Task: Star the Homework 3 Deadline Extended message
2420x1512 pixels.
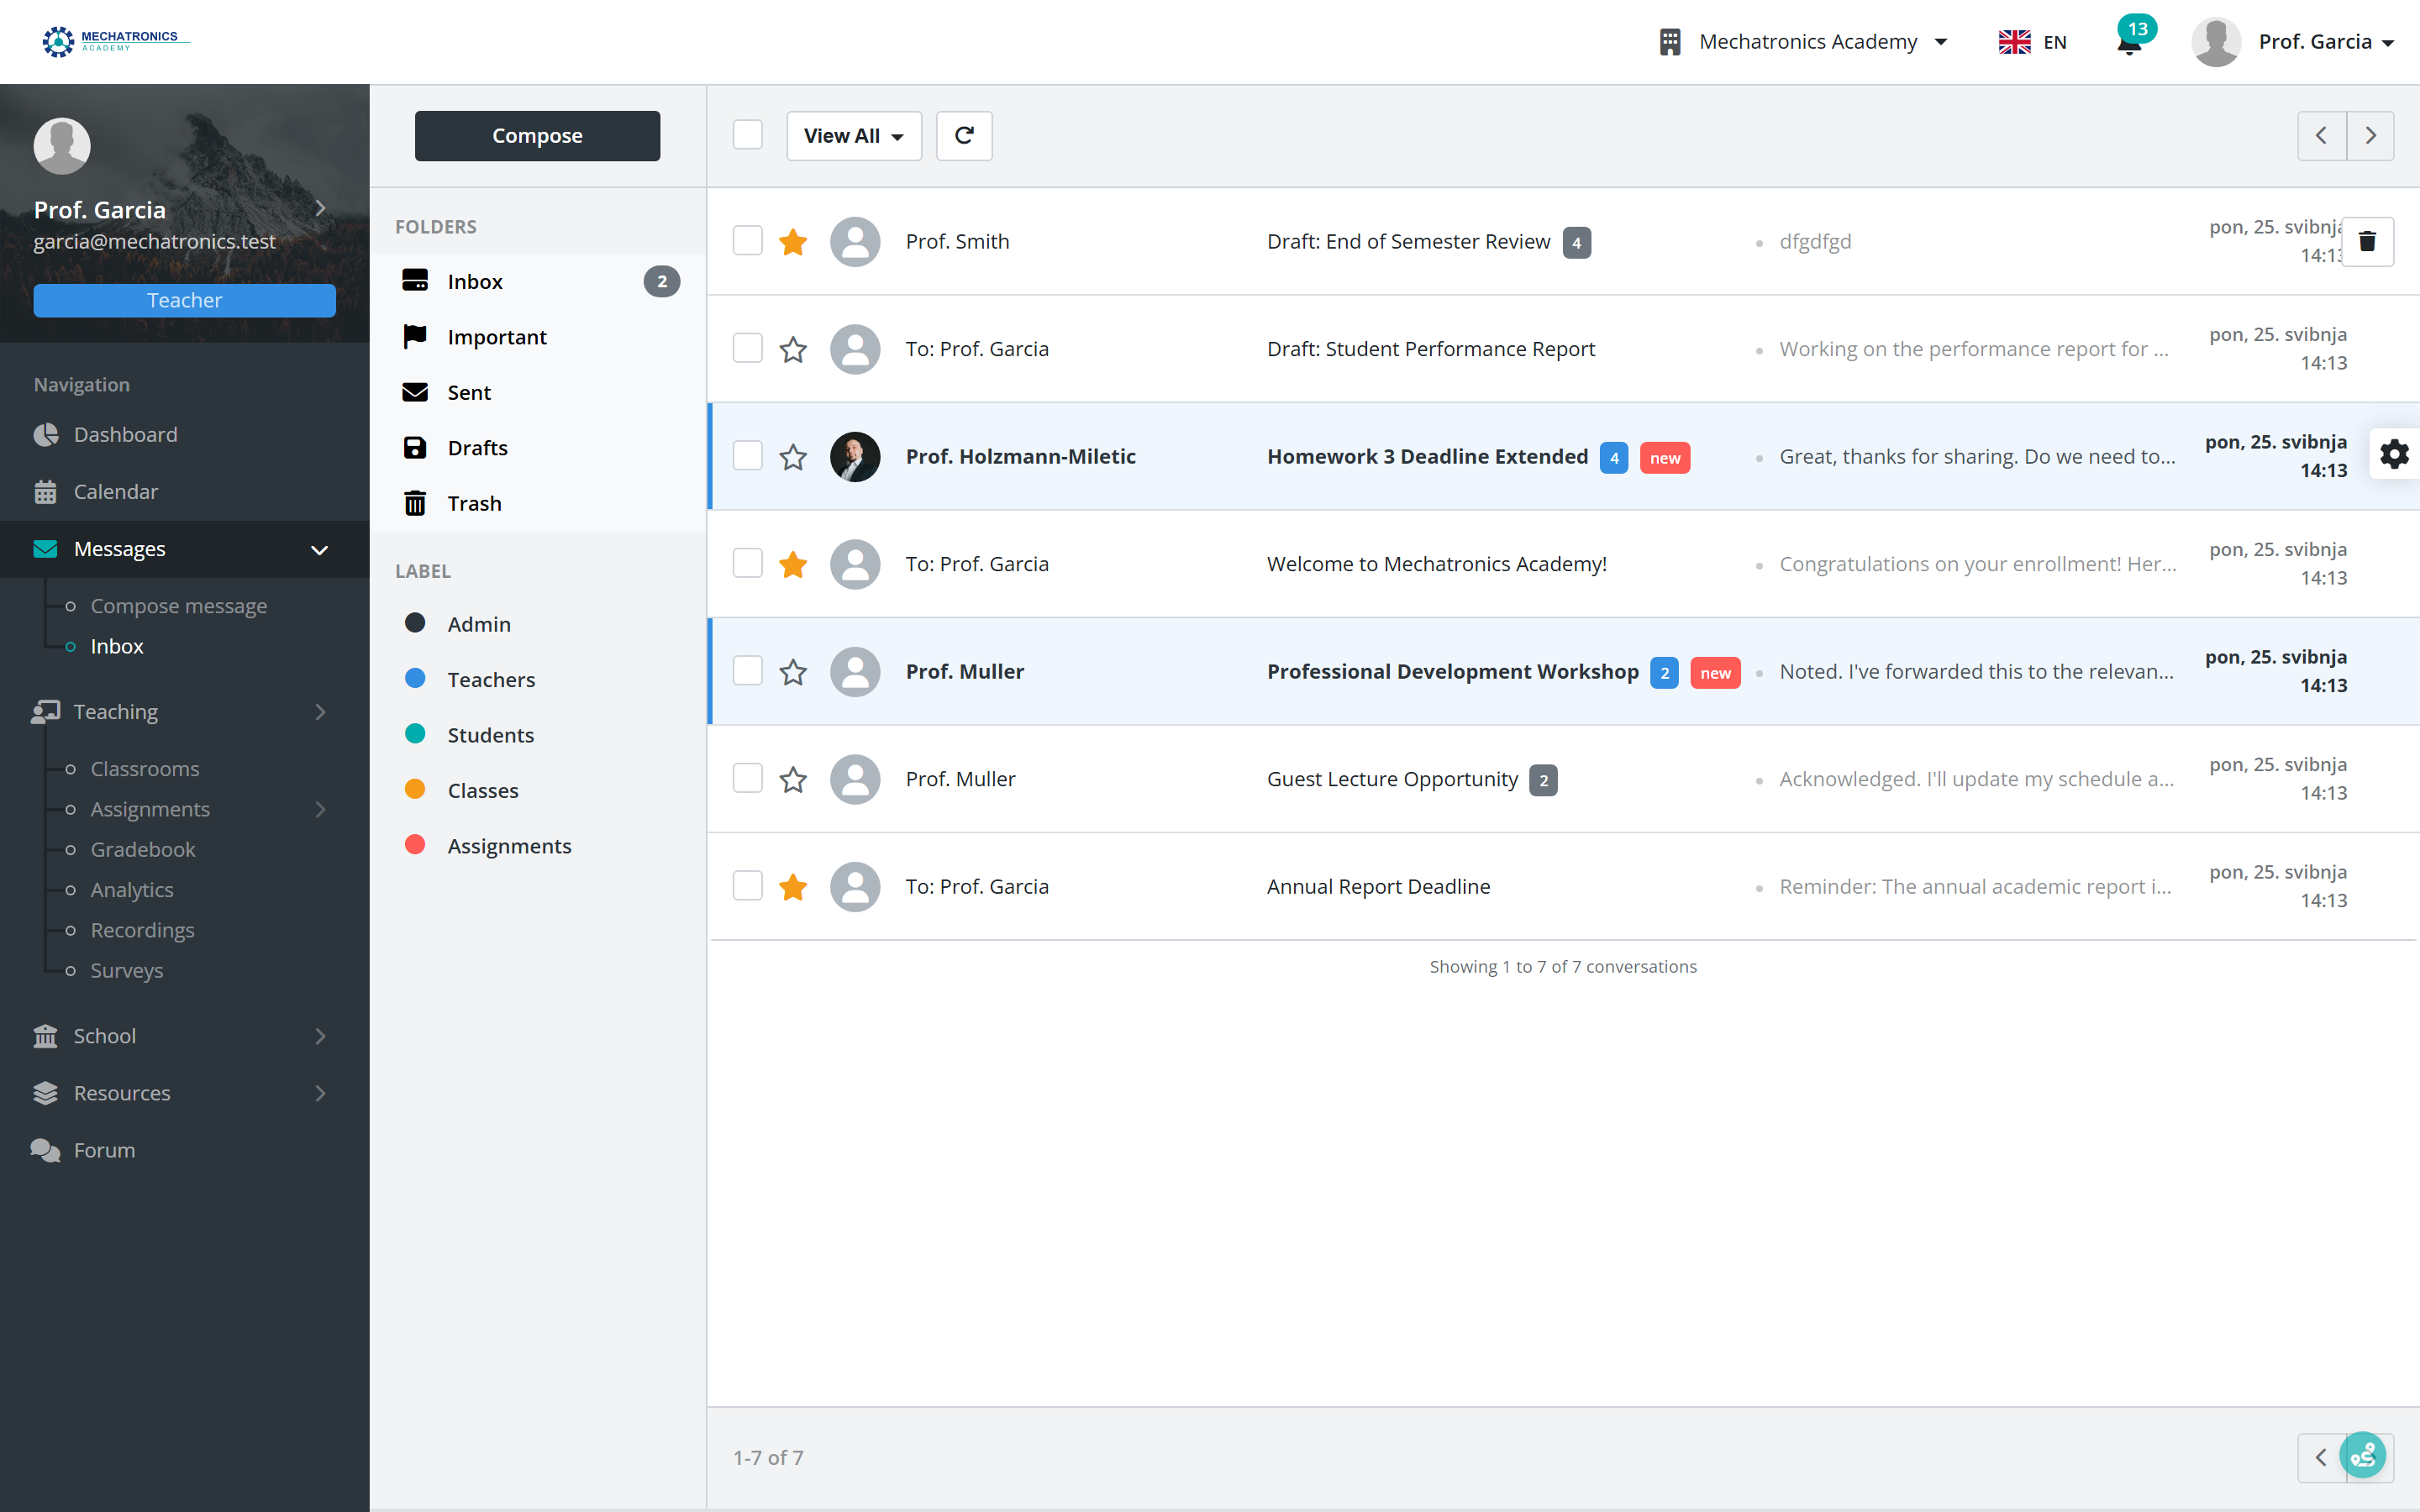Action: click(x=793, y=457)
